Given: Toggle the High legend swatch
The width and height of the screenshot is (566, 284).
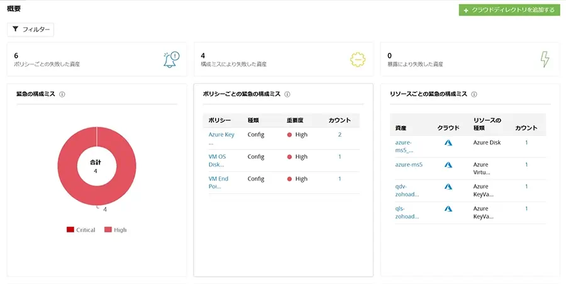Looking at the screenshot, I should (x=108, y=230).
